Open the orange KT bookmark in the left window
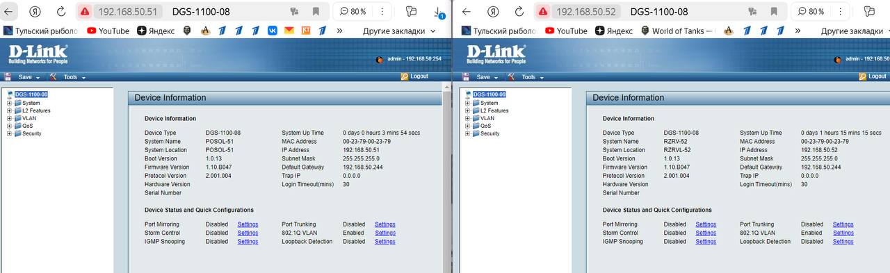Viewport: 890px width, 273px height. pyautogui.click(x=306, y=31)
